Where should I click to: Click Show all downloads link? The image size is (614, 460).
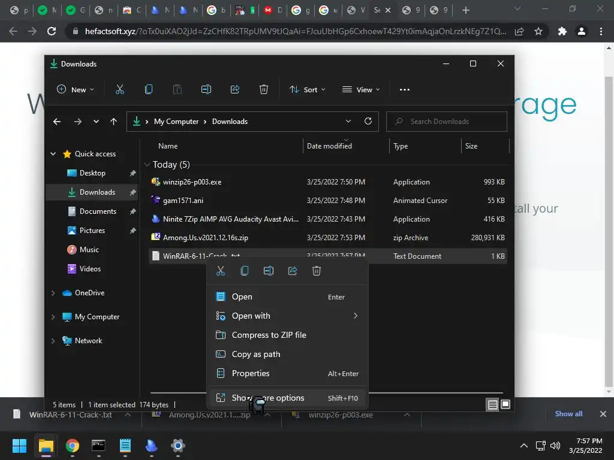568,414
